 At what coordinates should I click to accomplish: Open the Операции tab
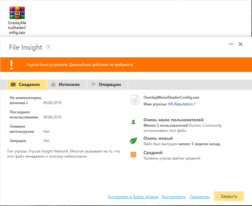tap(108, 84)
